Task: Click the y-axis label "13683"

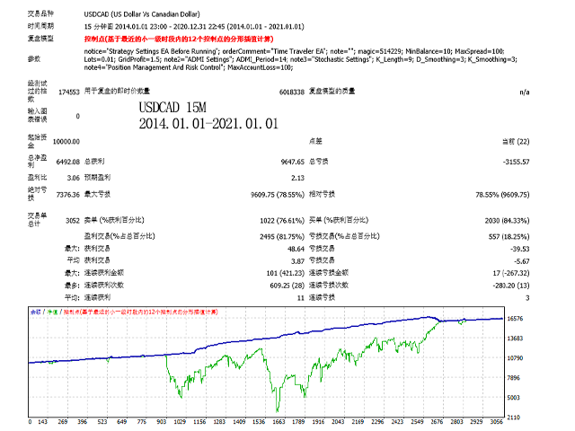Action: click(515, 339)
